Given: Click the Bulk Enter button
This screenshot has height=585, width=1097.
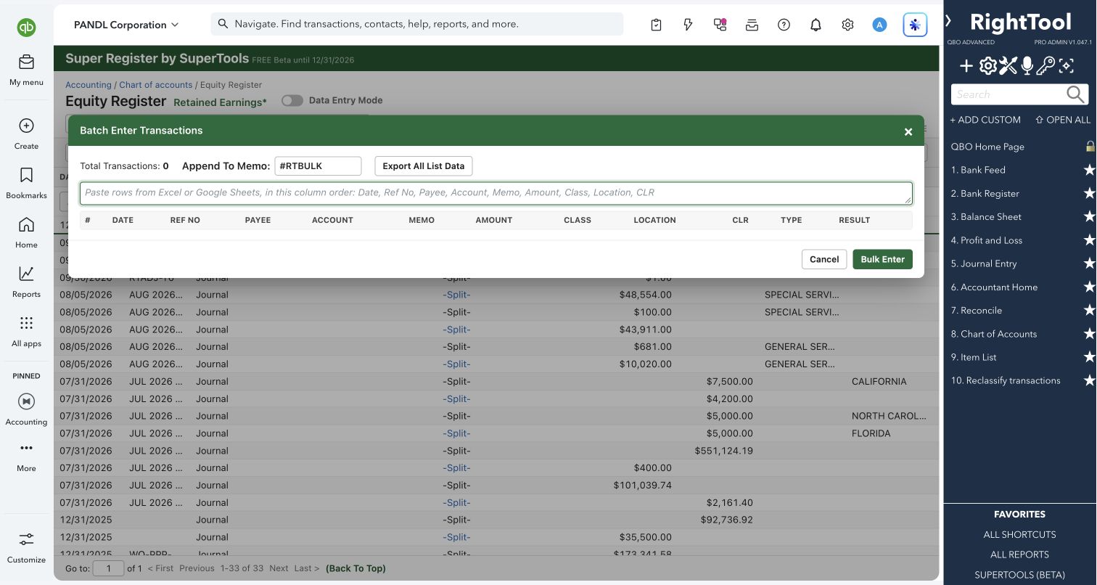Looking at the screenshot, I should tap(882, 259).
